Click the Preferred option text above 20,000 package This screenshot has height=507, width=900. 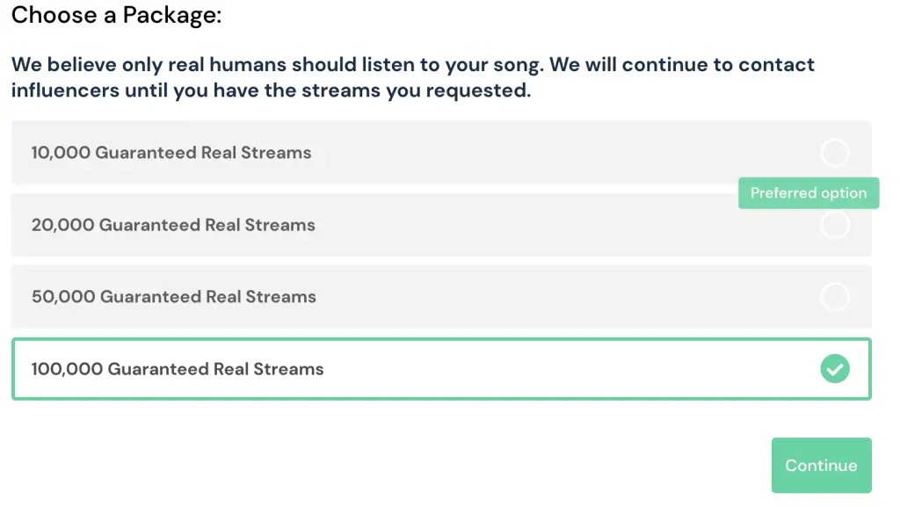809,193
